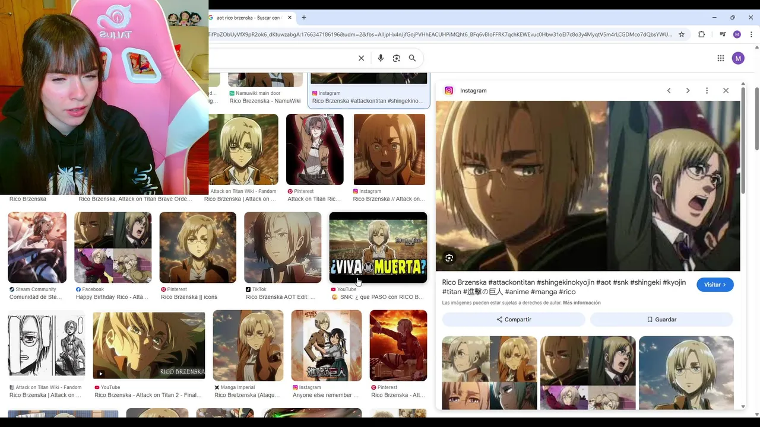The width and height of the screenshot is (760, 427).
Task: Click the magnifier search icon
Action: click(412, 58)
